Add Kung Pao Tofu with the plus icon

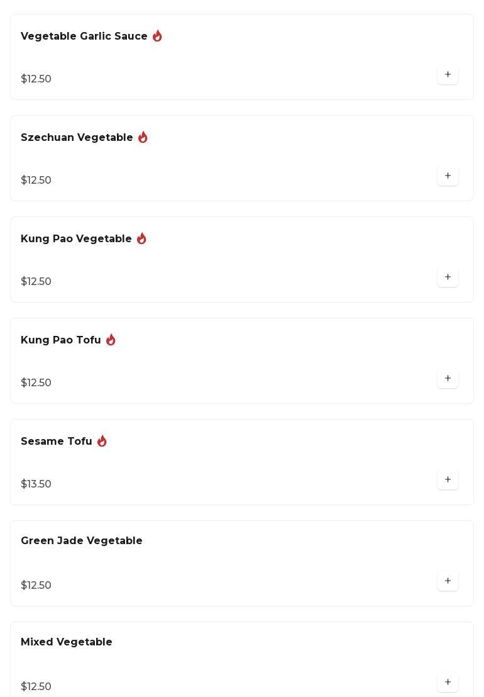[448, 379]
